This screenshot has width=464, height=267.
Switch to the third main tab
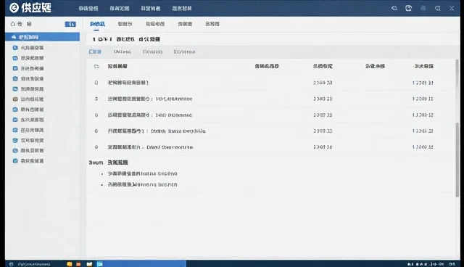pos(155,24)
